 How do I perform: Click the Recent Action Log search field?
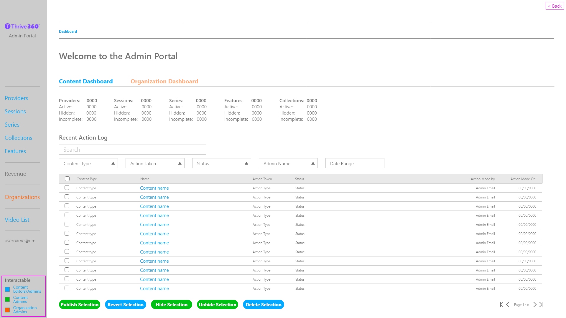coord(132,150)
